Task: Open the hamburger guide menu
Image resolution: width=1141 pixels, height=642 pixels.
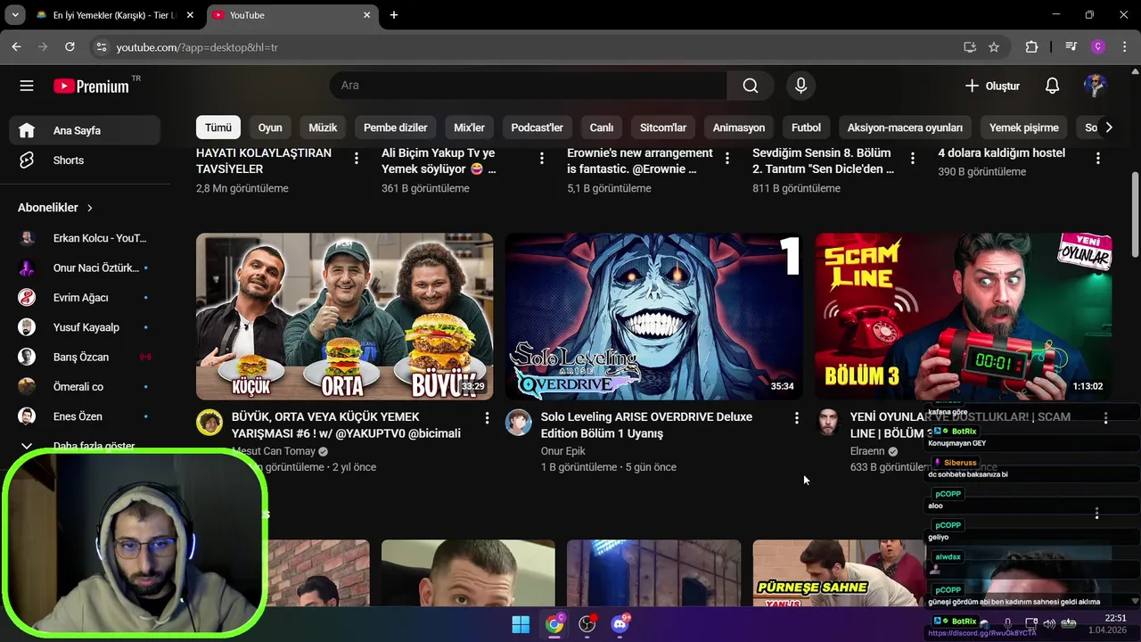Action: pos(27,86)
